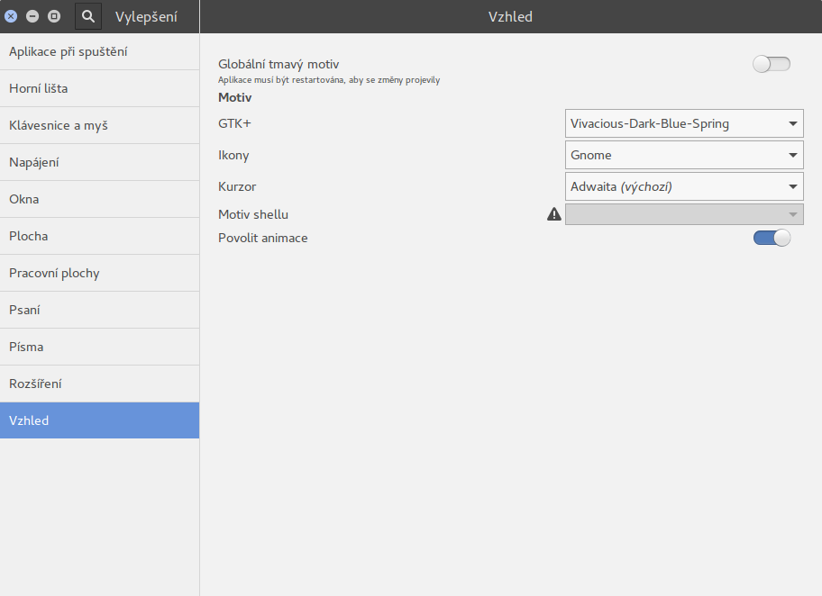
Task: Maximize the window using the titlebar button
Action: tap(53, 16)
